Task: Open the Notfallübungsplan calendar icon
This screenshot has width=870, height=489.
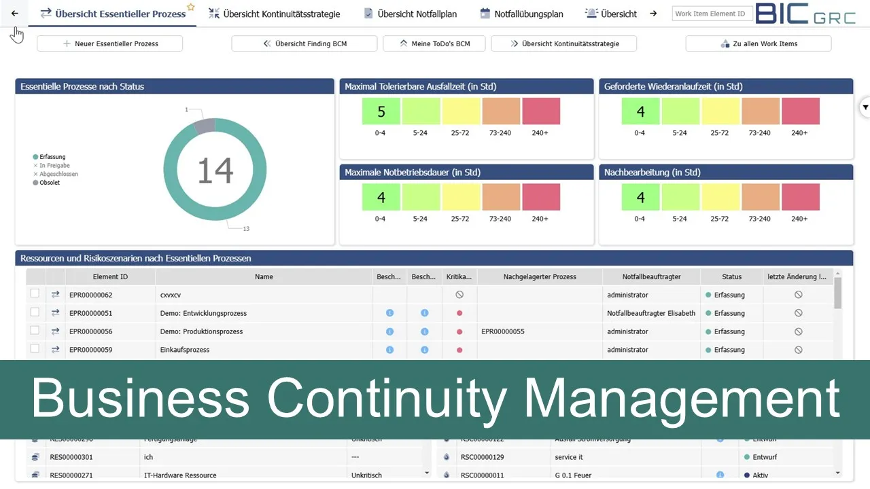Action: 485,13
